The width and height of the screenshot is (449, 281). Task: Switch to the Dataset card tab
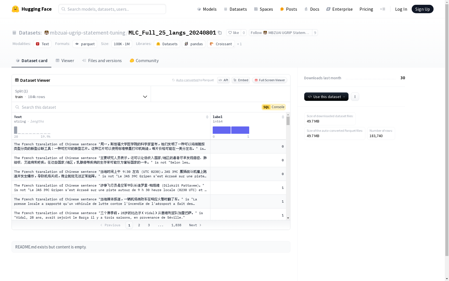pyautogui.click(x=31, y=60)
